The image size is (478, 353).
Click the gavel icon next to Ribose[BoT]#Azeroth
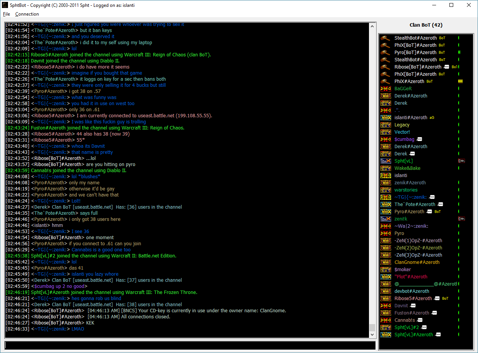tap(386, 67)
